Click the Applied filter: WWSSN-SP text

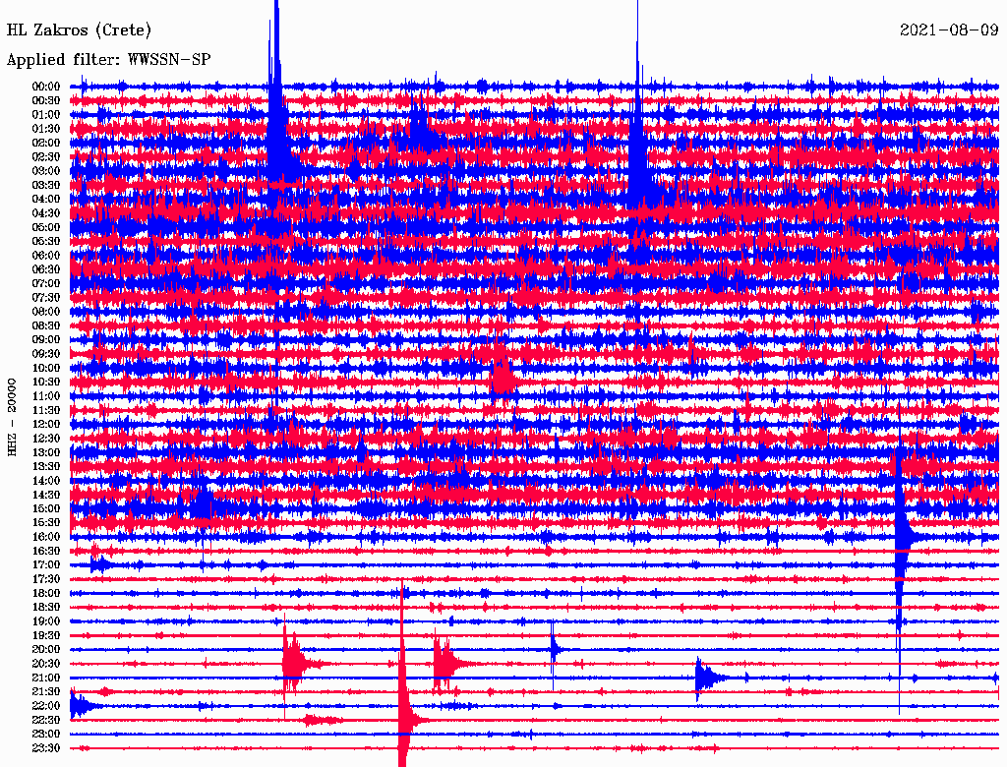[108, 60]
